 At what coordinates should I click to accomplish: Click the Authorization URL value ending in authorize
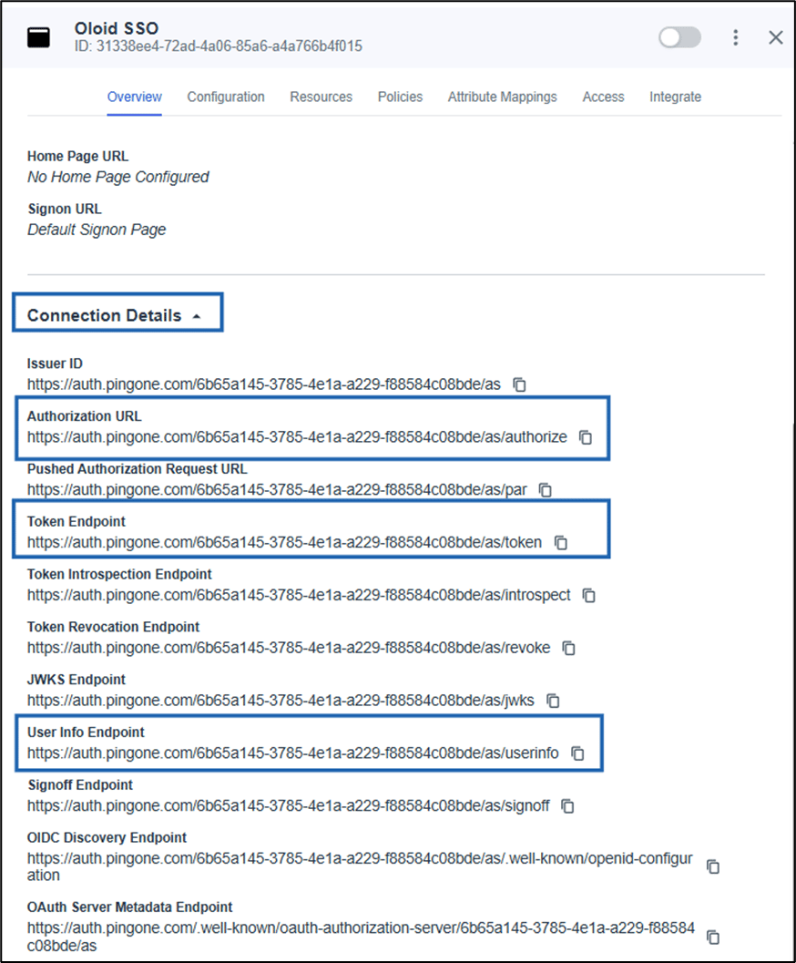(x=297, y=437)
